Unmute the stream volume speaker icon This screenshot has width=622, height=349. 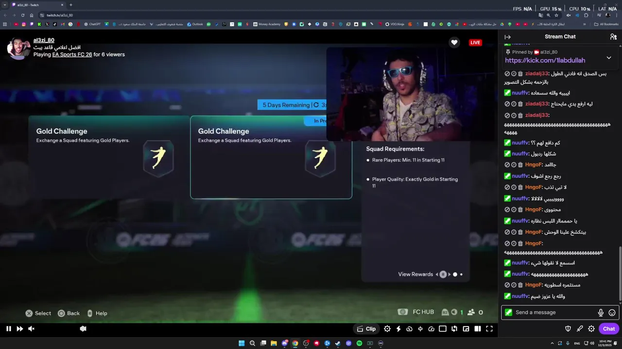click(31, 329)
